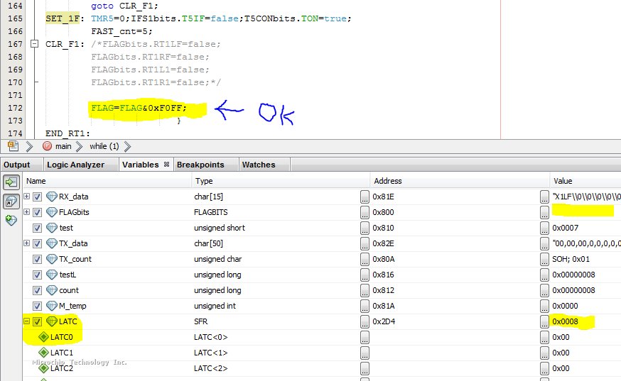This screenshot has width=621, height=381.
Task: Toggle the checkbox for the test variable
Action: tap(38, 228)
